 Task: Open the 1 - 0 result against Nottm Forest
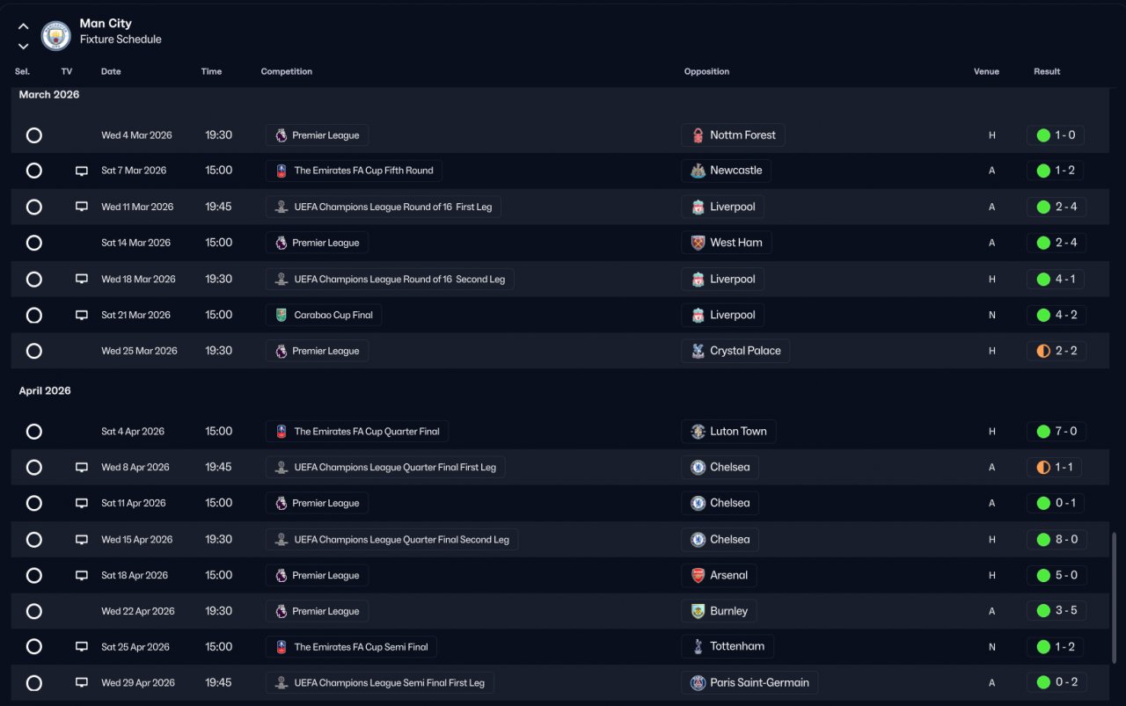coord(1056,135)
